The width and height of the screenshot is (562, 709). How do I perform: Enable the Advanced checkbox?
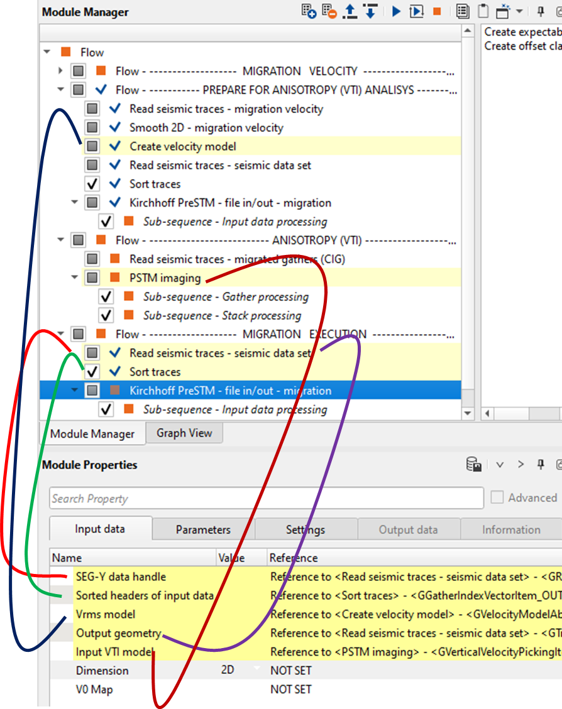[497, 497]
